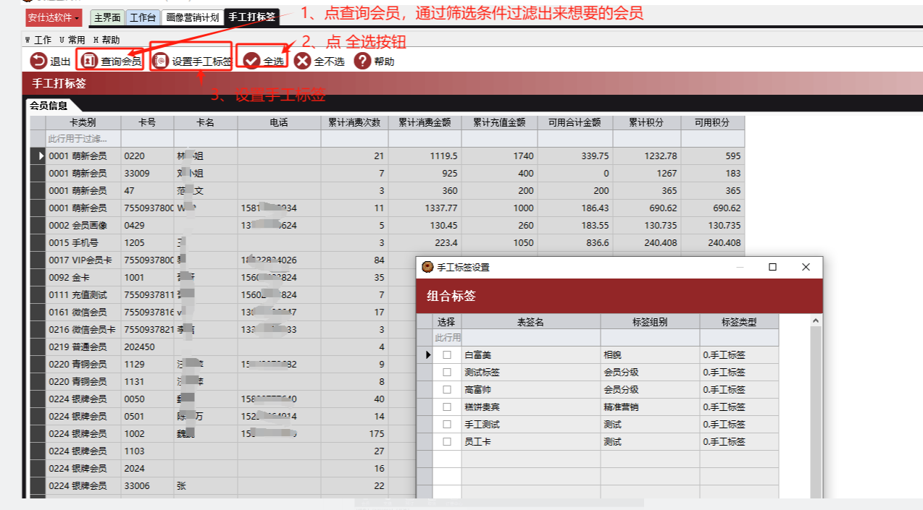Switch to 画像营销计划 tab
923x510 pixels.
pos(192,17)
